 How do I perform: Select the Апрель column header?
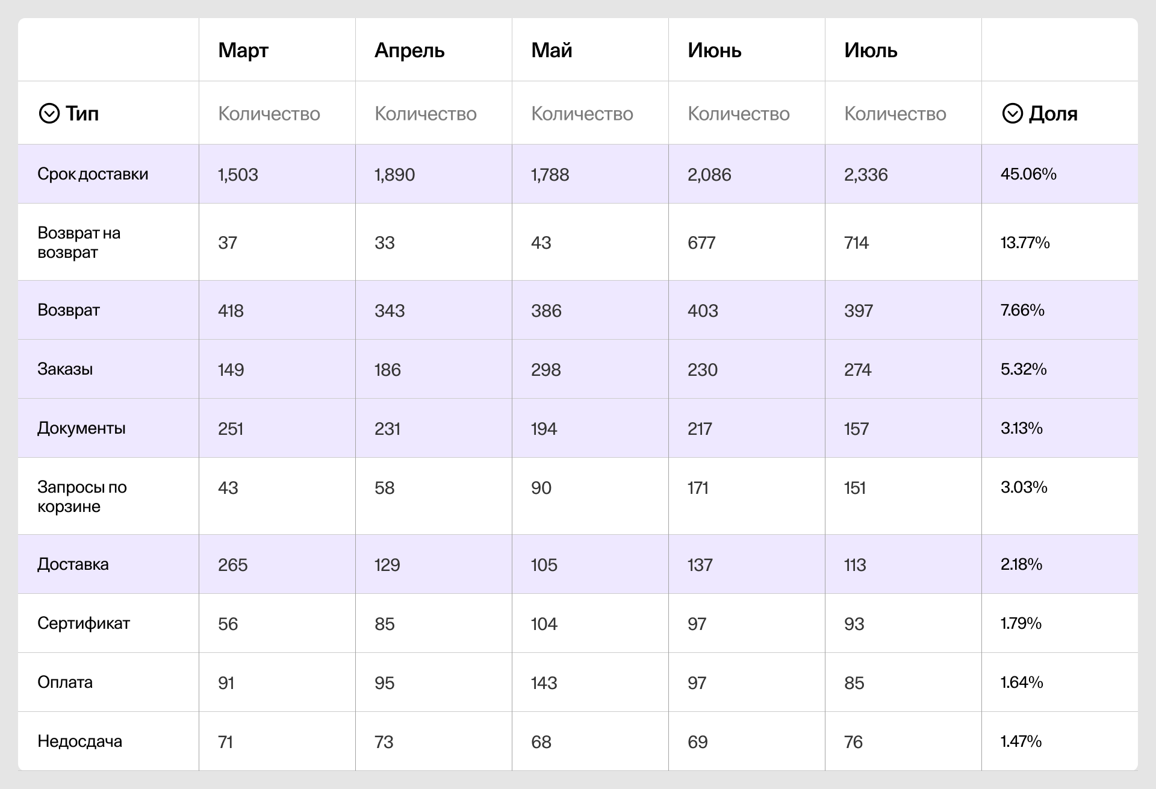coord(409,50)
